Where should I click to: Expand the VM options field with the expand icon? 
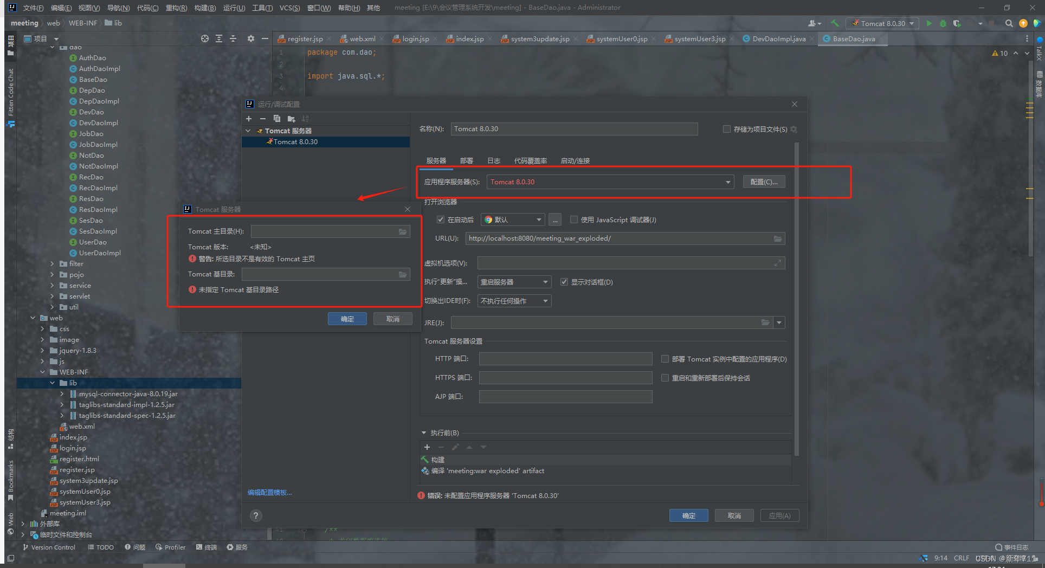[x=778, y=263]
